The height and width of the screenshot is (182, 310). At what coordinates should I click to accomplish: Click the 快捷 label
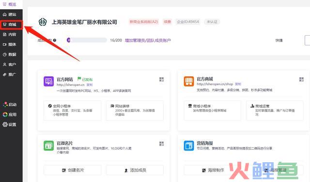pos(279,41)
